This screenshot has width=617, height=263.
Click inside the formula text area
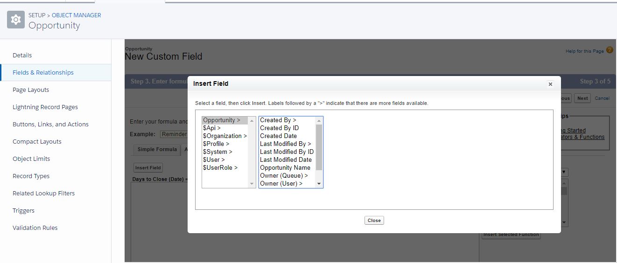tap(304, 222)
